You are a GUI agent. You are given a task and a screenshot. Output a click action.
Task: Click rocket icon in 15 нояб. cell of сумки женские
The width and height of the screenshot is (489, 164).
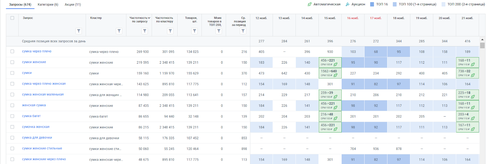[x=335, y=65]
